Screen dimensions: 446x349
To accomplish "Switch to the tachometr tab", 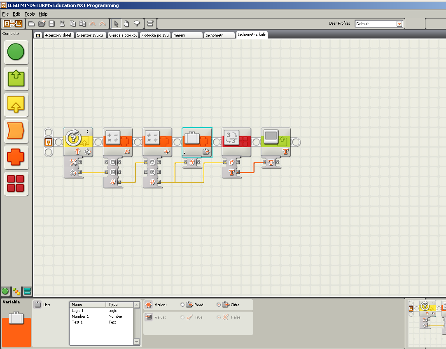I will coord(219,35).
